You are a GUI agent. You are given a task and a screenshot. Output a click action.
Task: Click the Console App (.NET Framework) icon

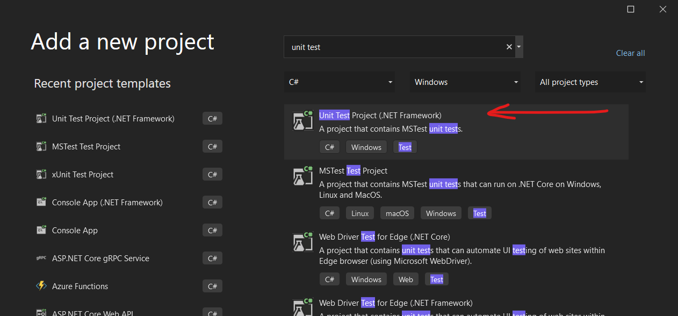[41, 202]
